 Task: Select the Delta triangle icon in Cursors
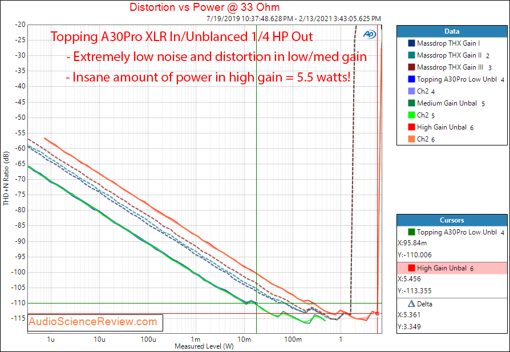(x=411, y=304)
